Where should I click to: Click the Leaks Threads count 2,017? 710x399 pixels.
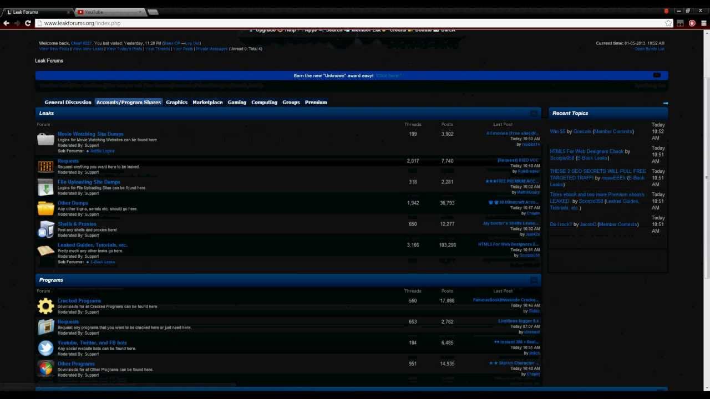413,161
